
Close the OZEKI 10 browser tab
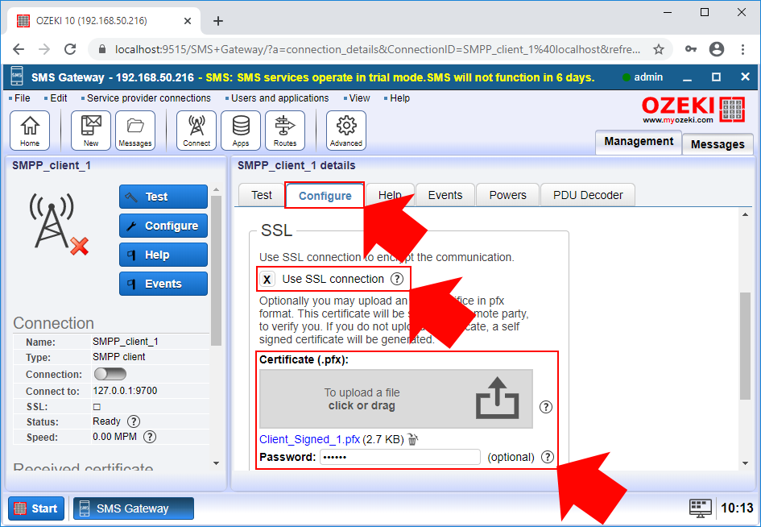[x=188, y=21]
